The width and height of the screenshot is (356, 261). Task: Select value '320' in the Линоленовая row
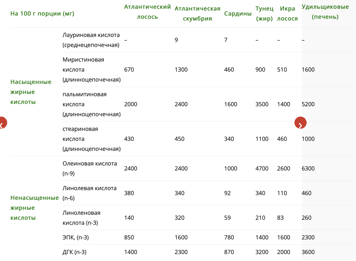(180, 218)
